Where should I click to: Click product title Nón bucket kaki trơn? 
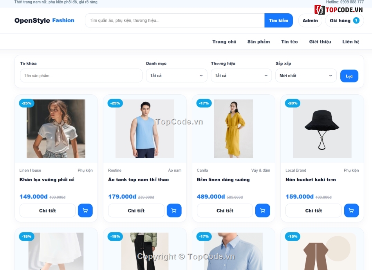pos(311,180)
